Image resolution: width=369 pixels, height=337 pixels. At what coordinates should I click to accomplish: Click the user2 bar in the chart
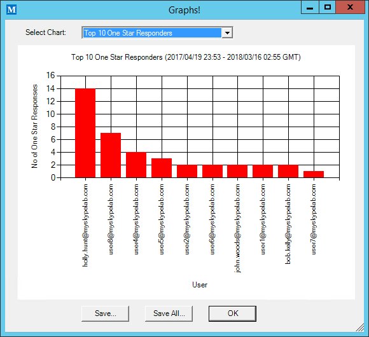187,171
